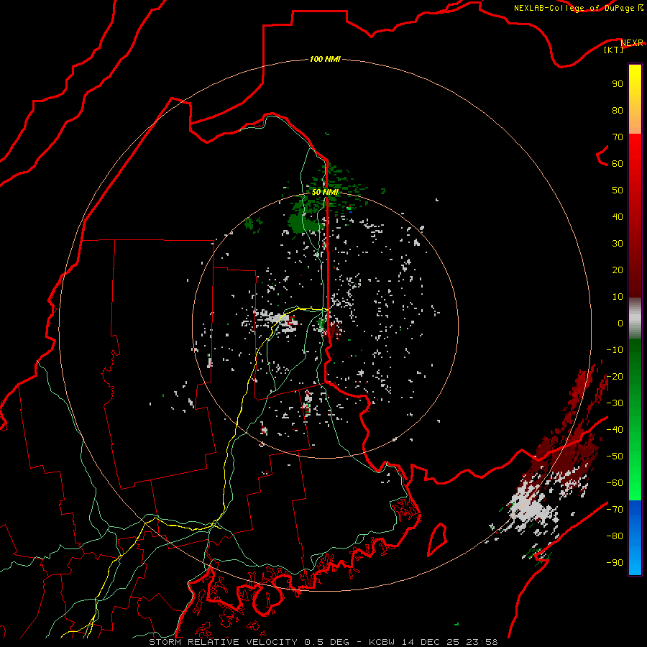Image resolution: width=647 pixels, height=647 pixels.
Task: Click the 50 value on velocity scale
Action: point(618,191)
